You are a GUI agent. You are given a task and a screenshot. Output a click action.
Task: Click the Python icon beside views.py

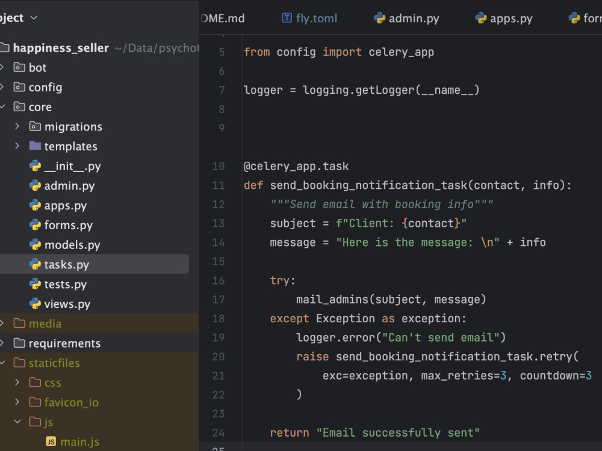click(35, 304)
